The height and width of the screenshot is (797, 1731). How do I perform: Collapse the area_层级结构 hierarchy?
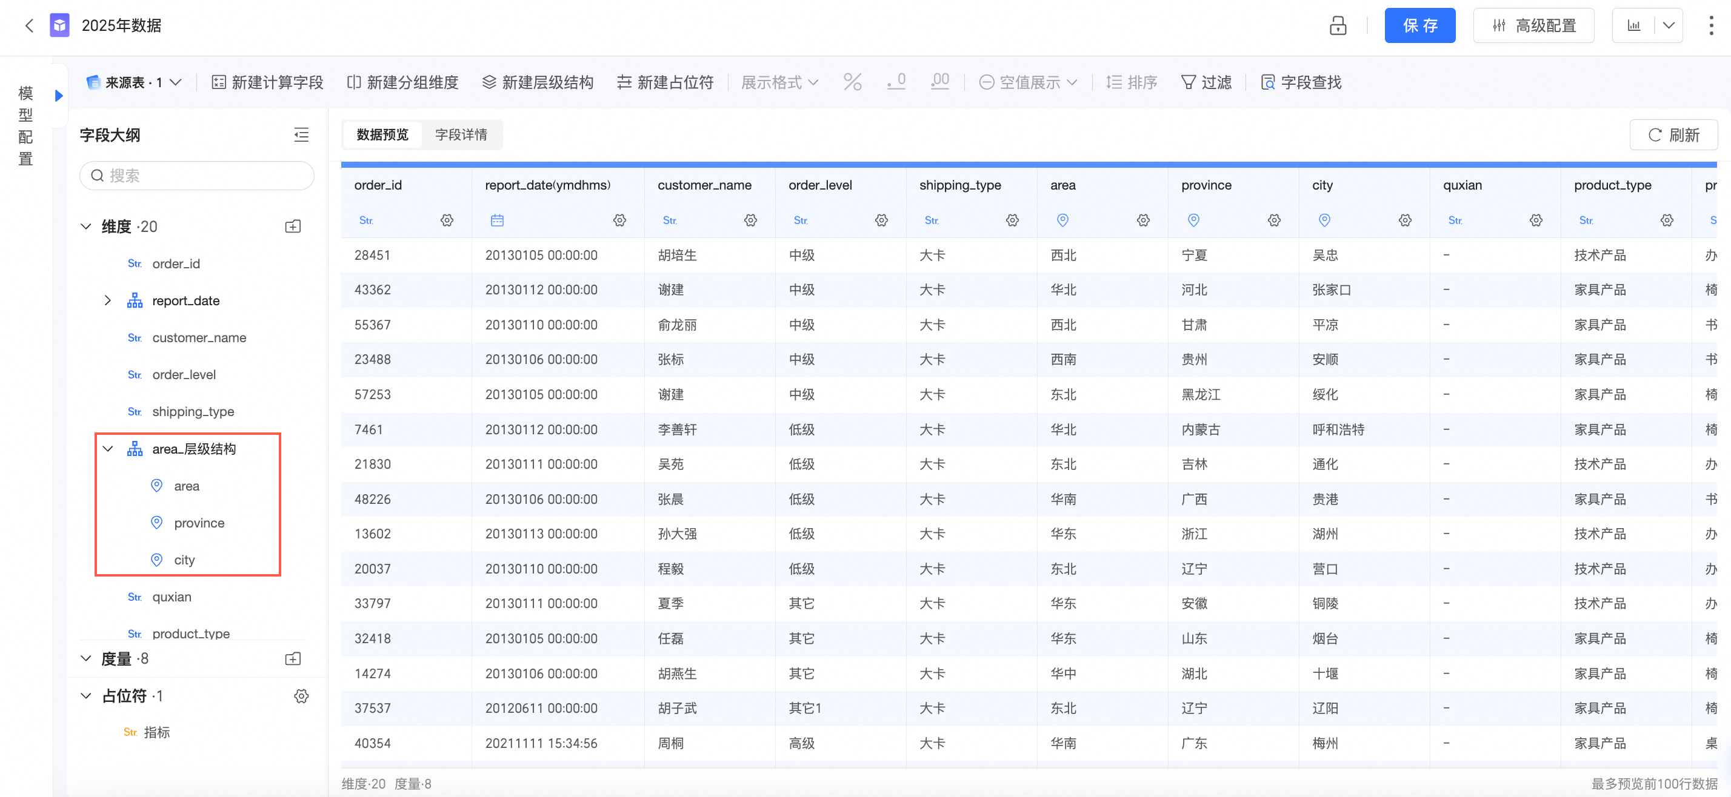coord(107,449)
